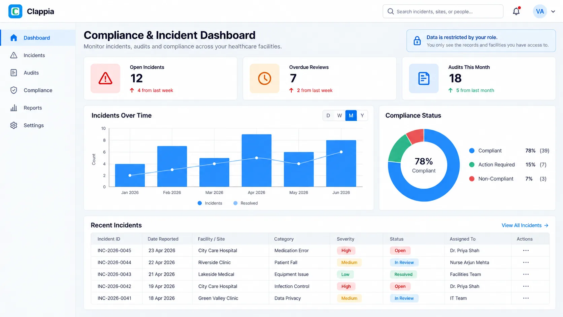
Task: Click the search magnifier icon
Action: 391,11
